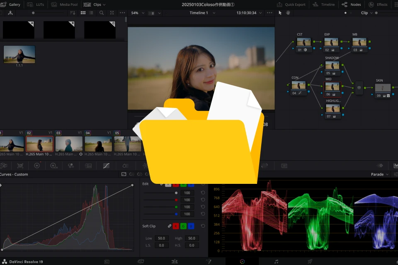Select timeline clip 03 thumbnail
398x265 pixels.
69,144
